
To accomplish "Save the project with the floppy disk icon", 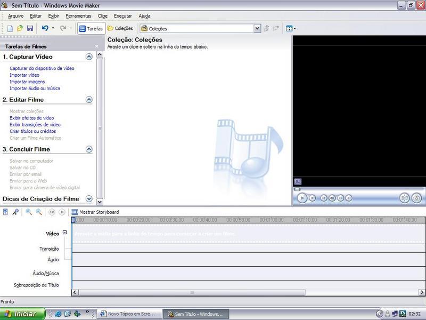I will click(30, 28).
